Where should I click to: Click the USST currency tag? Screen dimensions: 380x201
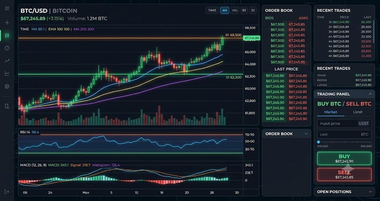(364, 123)
